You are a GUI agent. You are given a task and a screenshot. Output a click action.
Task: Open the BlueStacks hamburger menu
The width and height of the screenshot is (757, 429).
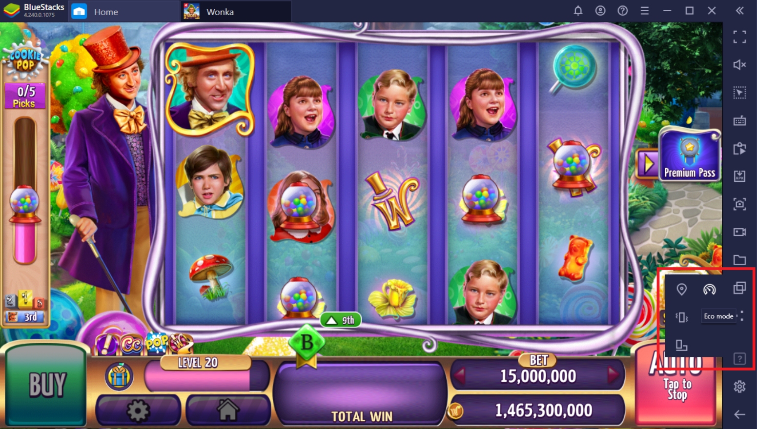(x=645, y=11)
